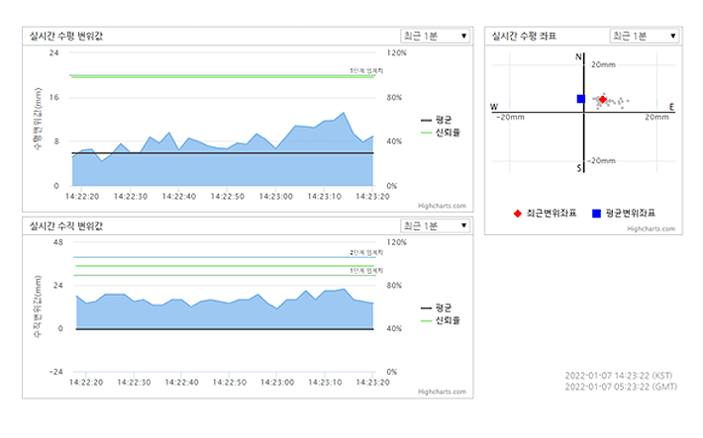Click the 1단계 임계치 label in vertical chart

click(x=366, y=271)
